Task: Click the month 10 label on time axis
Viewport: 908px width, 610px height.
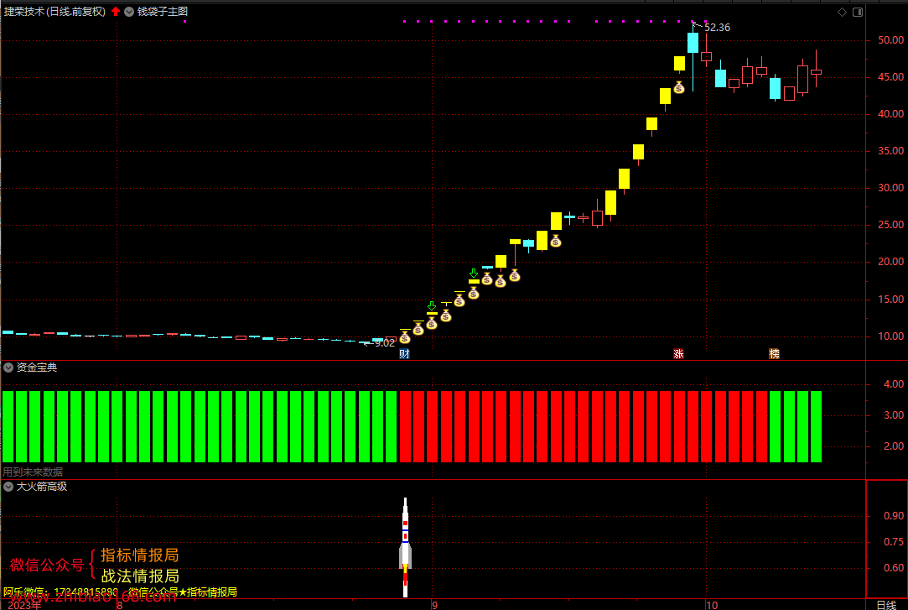Action: tap(712, 605)
